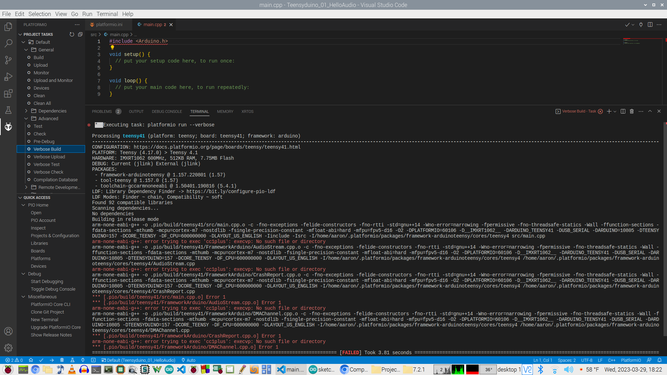Open Run and Debug view
The width and height of the screenshot is (667, 375).
[8, 77]
